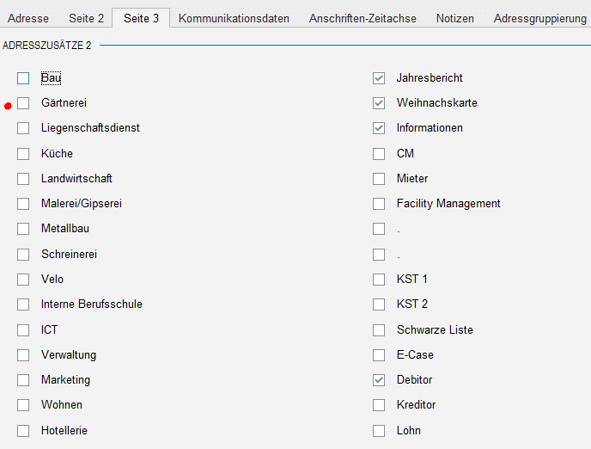Open the Anschriften-Zeitachse tab
This screenshot has width=591, height=449.
pos(363,18)
